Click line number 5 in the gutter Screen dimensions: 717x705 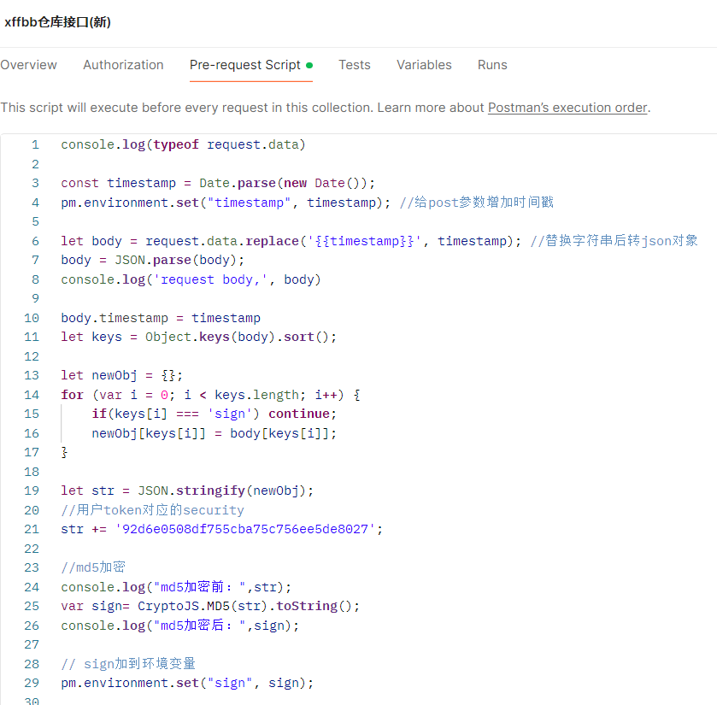(x=35, y=221)
